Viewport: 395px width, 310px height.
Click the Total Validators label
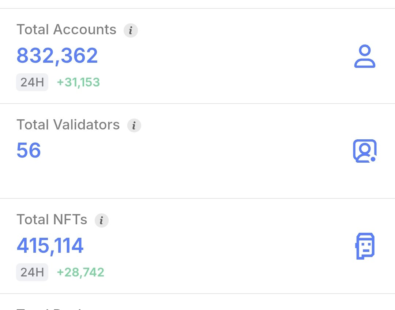[68, 124]
